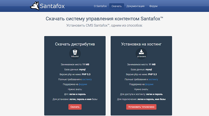The height and width of the screenshot is (116, 209).
Task: Open форуме link in Скачать дистрибутив card
Action: pos(83,84)
